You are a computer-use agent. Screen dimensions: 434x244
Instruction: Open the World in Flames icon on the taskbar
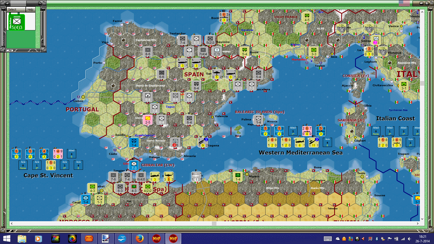pos(157,239)
